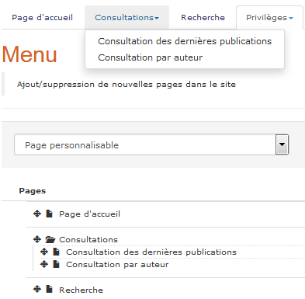Click move handle for Page d'accueil row

click(37, 214)
